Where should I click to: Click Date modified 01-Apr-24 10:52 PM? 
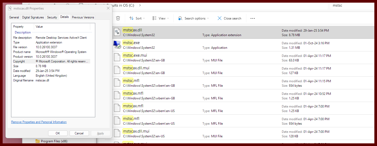coord(306,94)
